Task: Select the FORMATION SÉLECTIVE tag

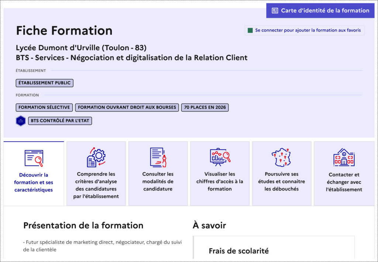Action: click(x=44, y=107)
